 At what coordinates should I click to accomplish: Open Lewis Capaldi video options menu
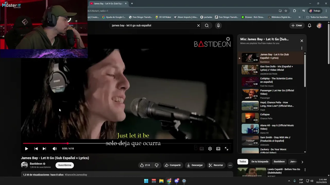(305, 170)
